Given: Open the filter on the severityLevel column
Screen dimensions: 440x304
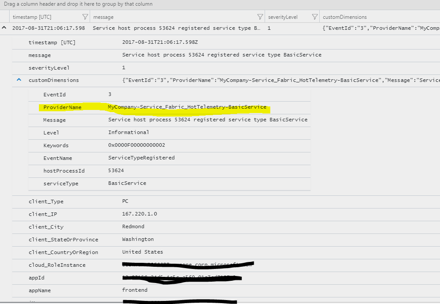Looking at the screenshot, I should pos(314,16).
